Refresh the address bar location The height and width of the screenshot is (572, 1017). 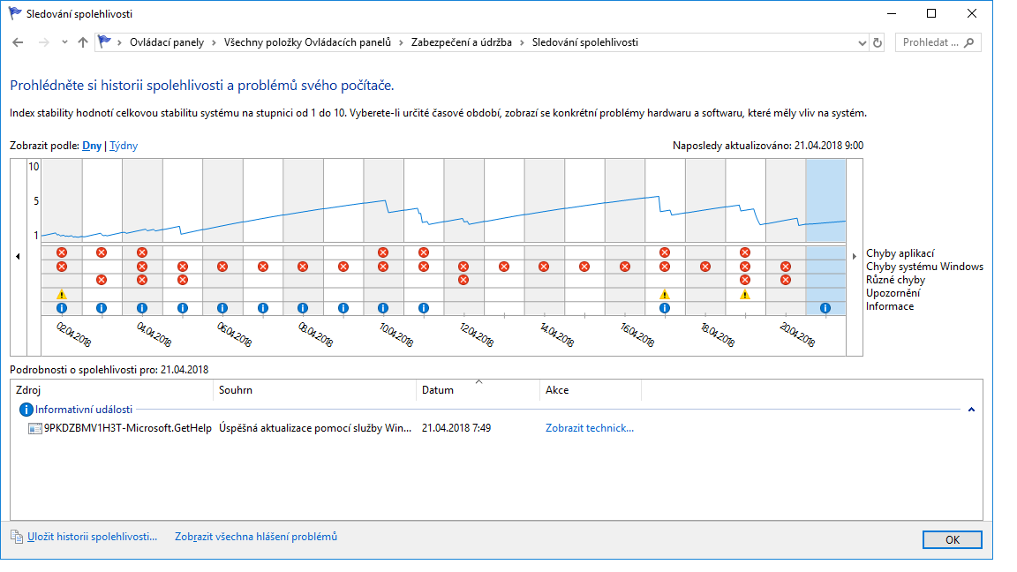point(878,42)
